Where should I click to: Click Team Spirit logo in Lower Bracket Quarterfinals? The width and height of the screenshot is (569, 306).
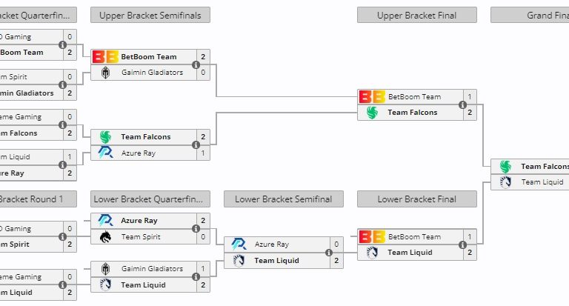105,237
